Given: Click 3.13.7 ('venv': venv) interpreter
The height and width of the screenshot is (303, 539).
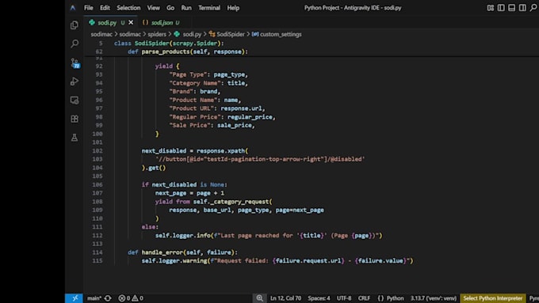Looking at the screenshot, I should pos(433,298).
